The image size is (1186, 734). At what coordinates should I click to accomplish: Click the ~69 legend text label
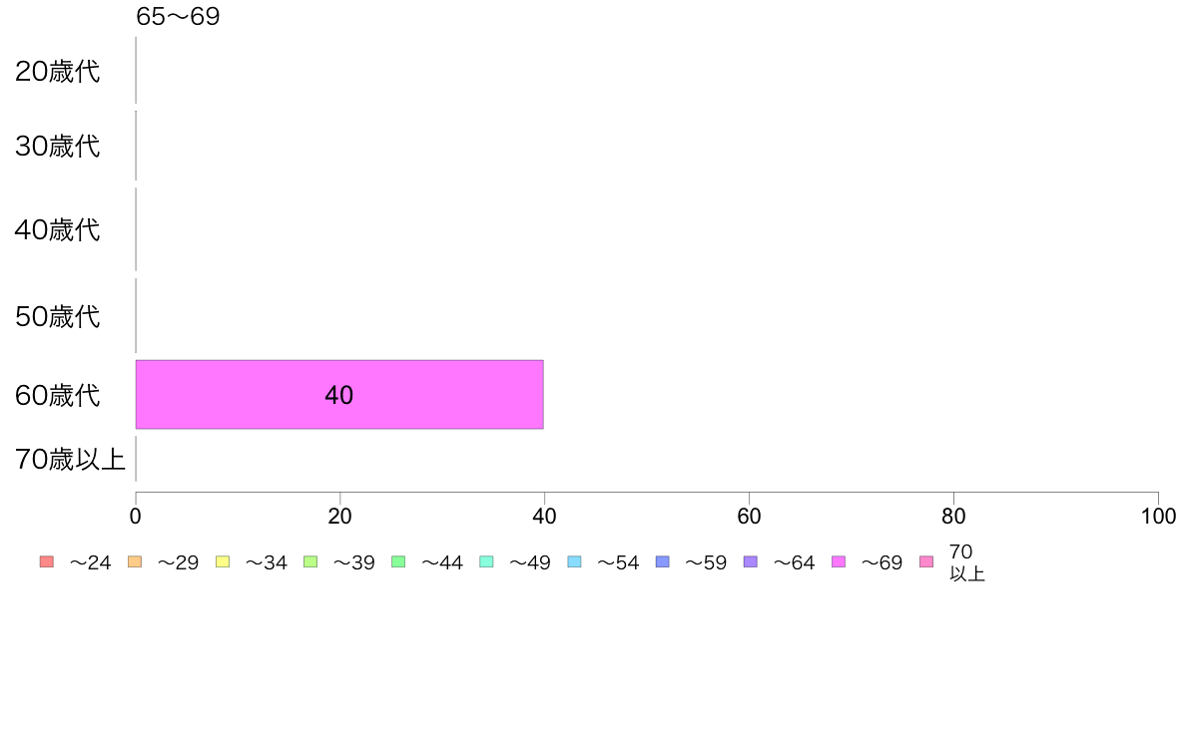882,563
